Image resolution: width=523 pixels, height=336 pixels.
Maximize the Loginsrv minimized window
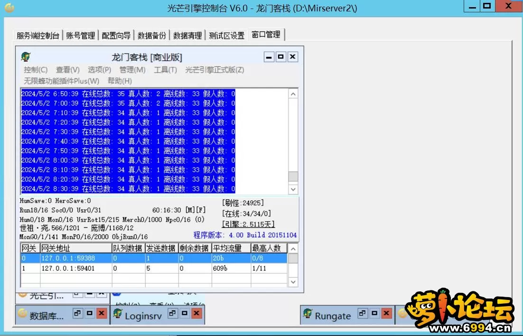tap(185, 313)
